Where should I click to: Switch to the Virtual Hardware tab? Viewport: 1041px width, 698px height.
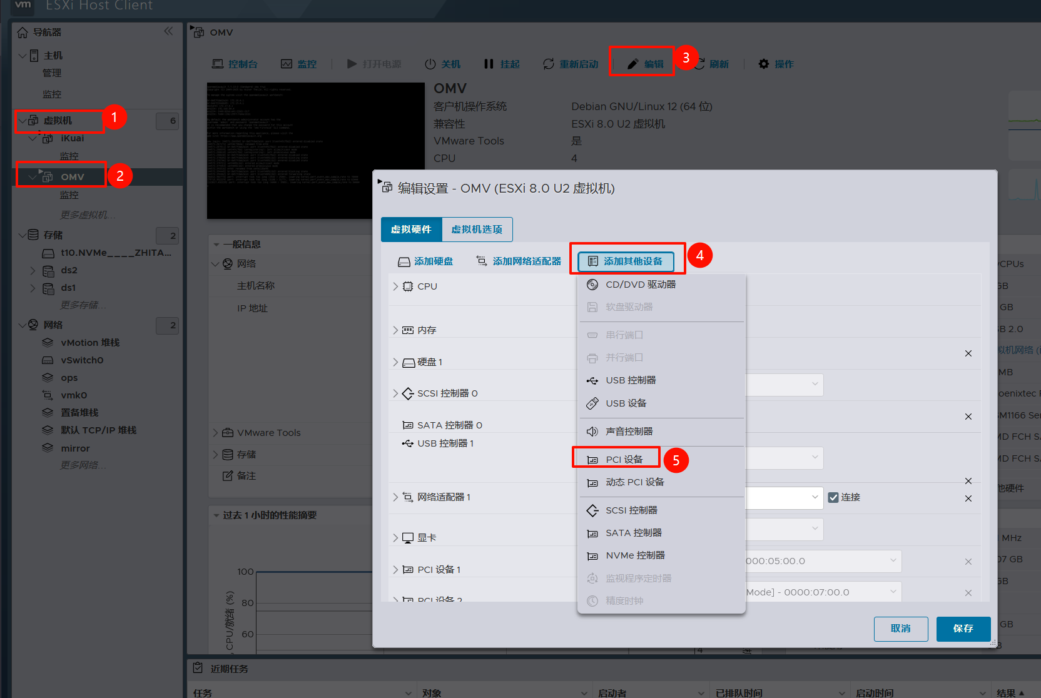click(411, 230)
